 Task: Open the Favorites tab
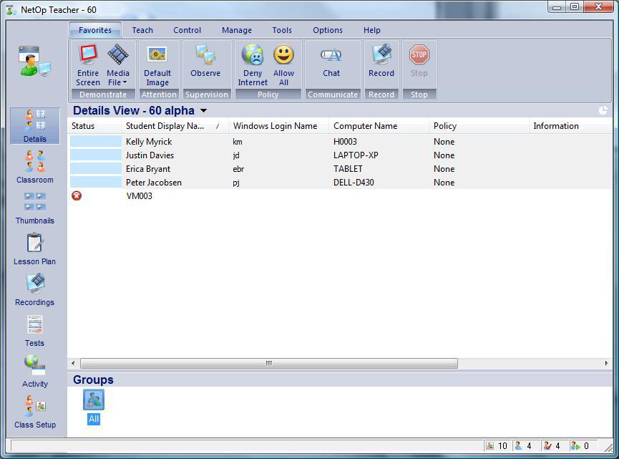click(95, 30)
